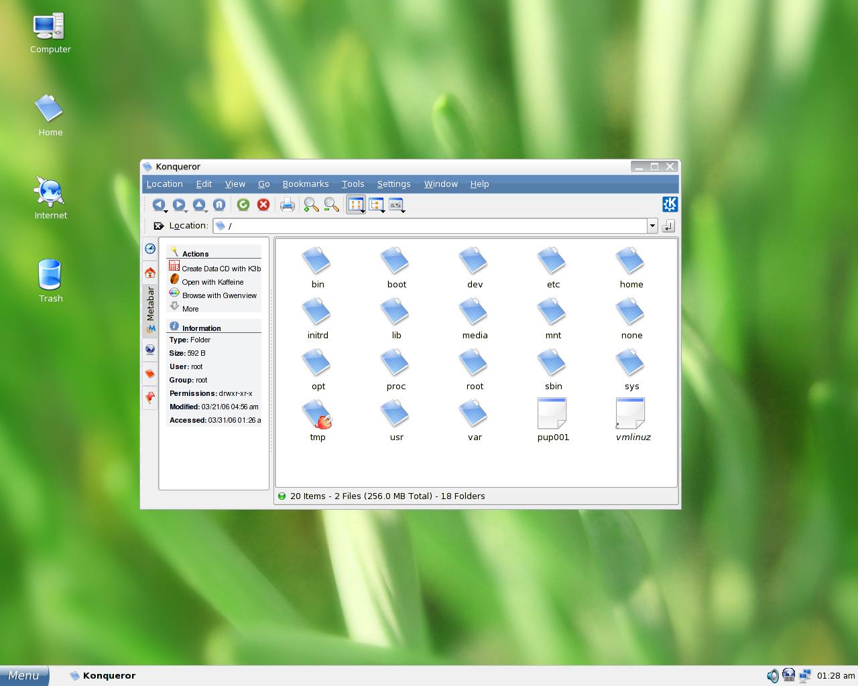Clear the Location bar with the arrow icon

click(158, 226)
